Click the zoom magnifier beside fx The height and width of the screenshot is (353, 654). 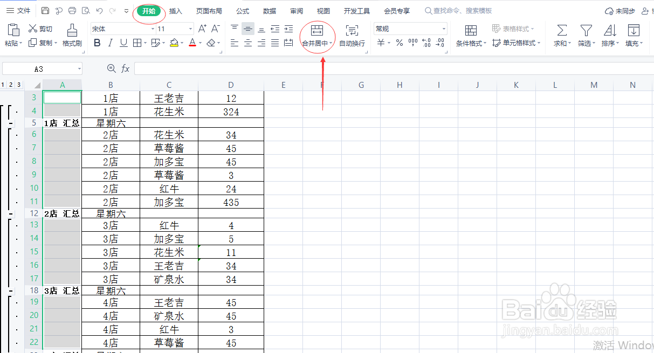click(x=112, y=68)
